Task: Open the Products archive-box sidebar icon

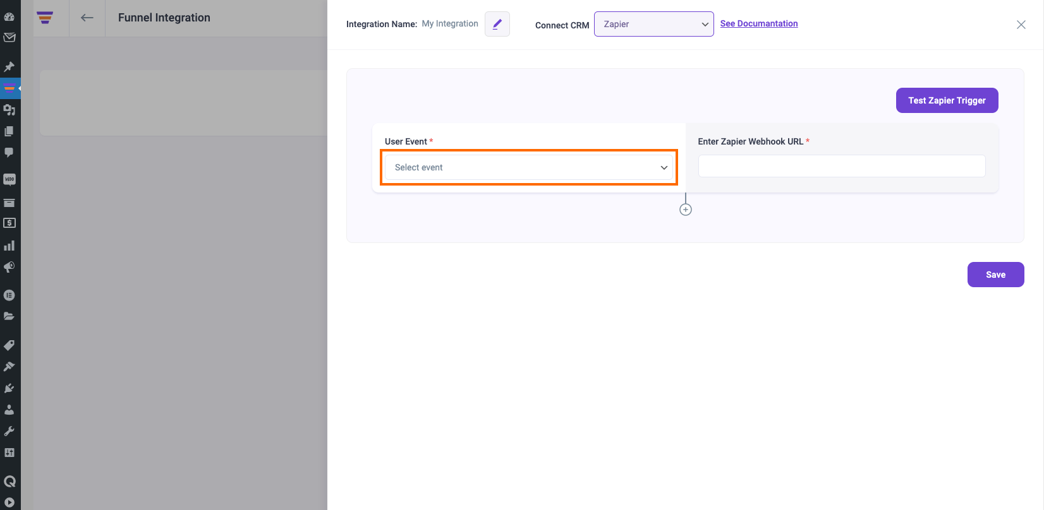Action: coord(9,203)
